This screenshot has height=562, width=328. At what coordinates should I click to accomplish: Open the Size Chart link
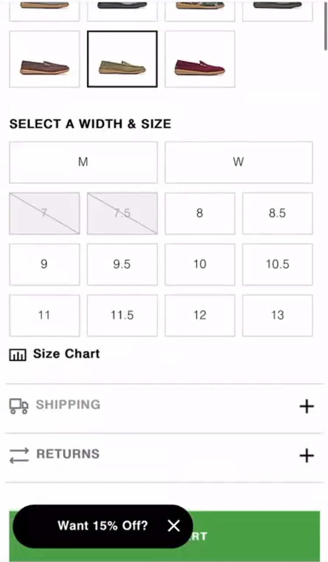click(x=66, y=354)
